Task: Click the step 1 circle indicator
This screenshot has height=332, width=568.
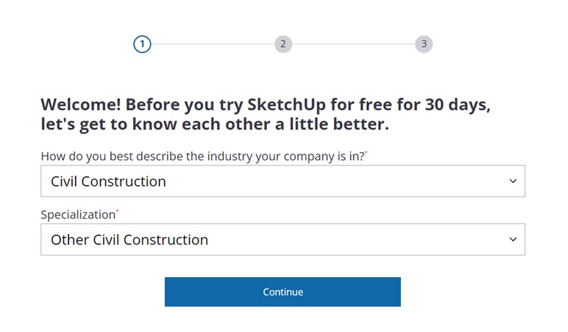Action: (142, 44)
